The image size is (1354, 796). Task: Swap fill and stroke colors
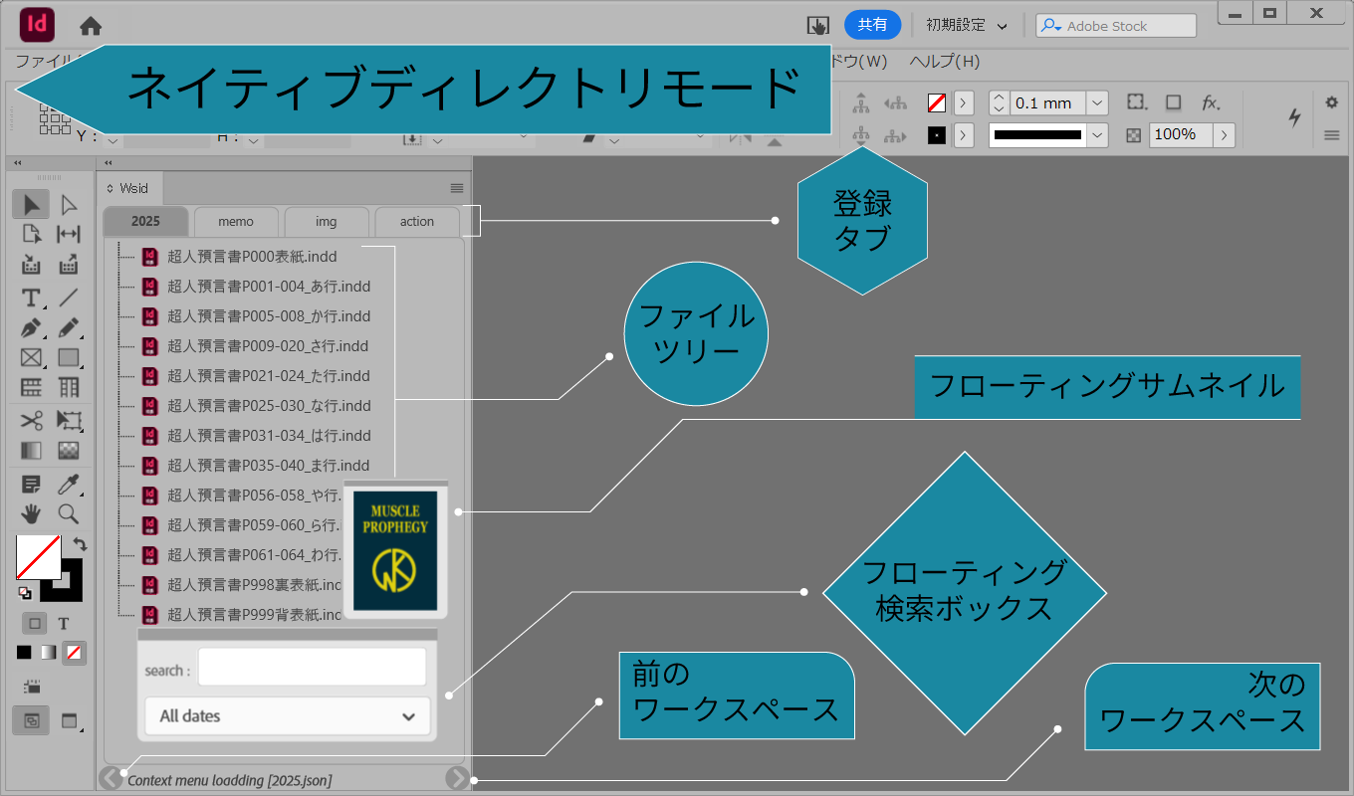pos(81,544)
